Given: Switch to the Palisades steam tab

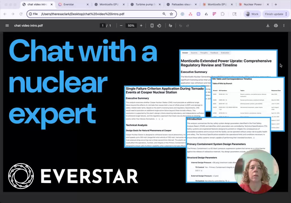Looking at the screenshot, I should [181, 5].
